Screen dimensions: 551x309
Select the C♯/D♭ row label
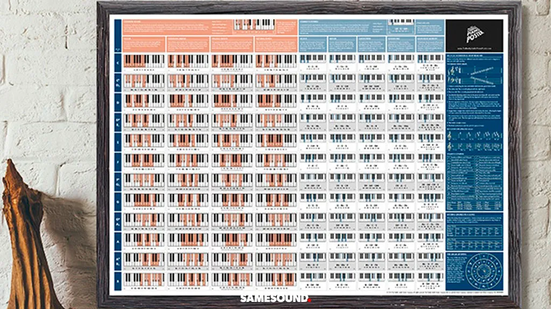click(118, 83)
